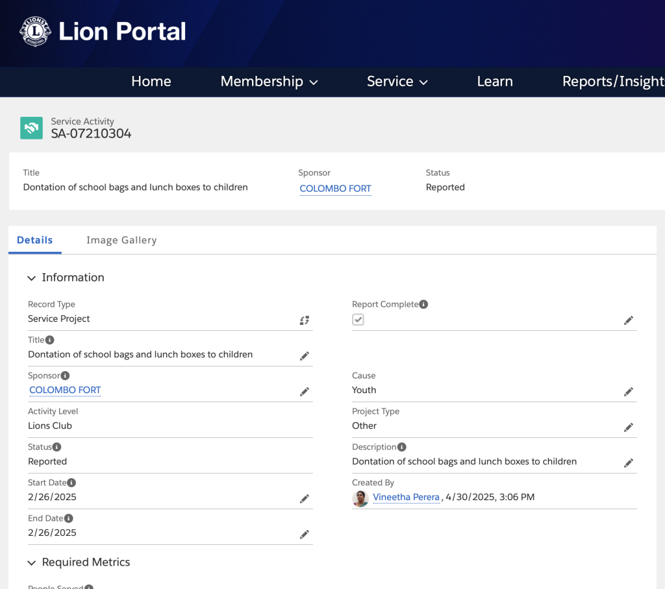
Task: Show info tooltip for Title field
Action: [x=49, y=340]
